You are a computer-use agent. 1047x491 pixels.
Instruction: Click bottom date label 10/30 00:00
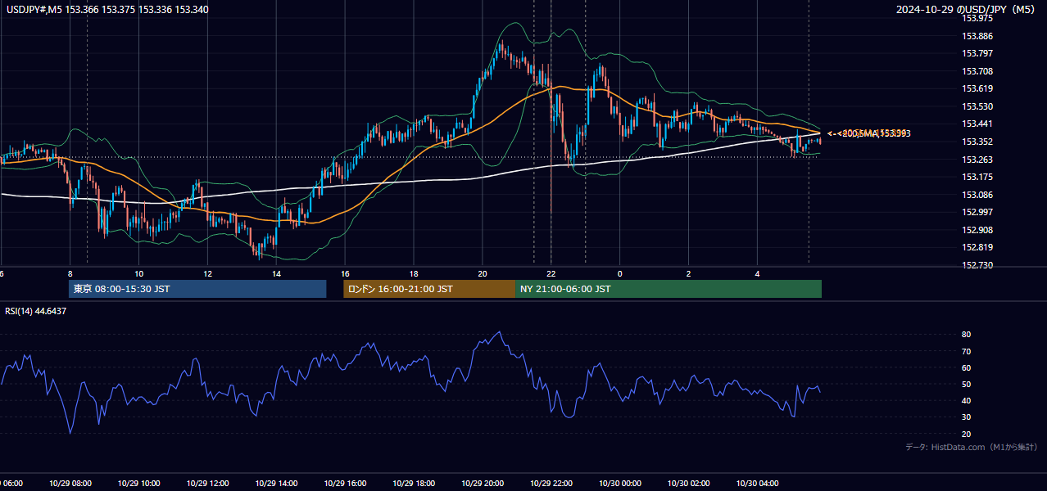point(620,483)
